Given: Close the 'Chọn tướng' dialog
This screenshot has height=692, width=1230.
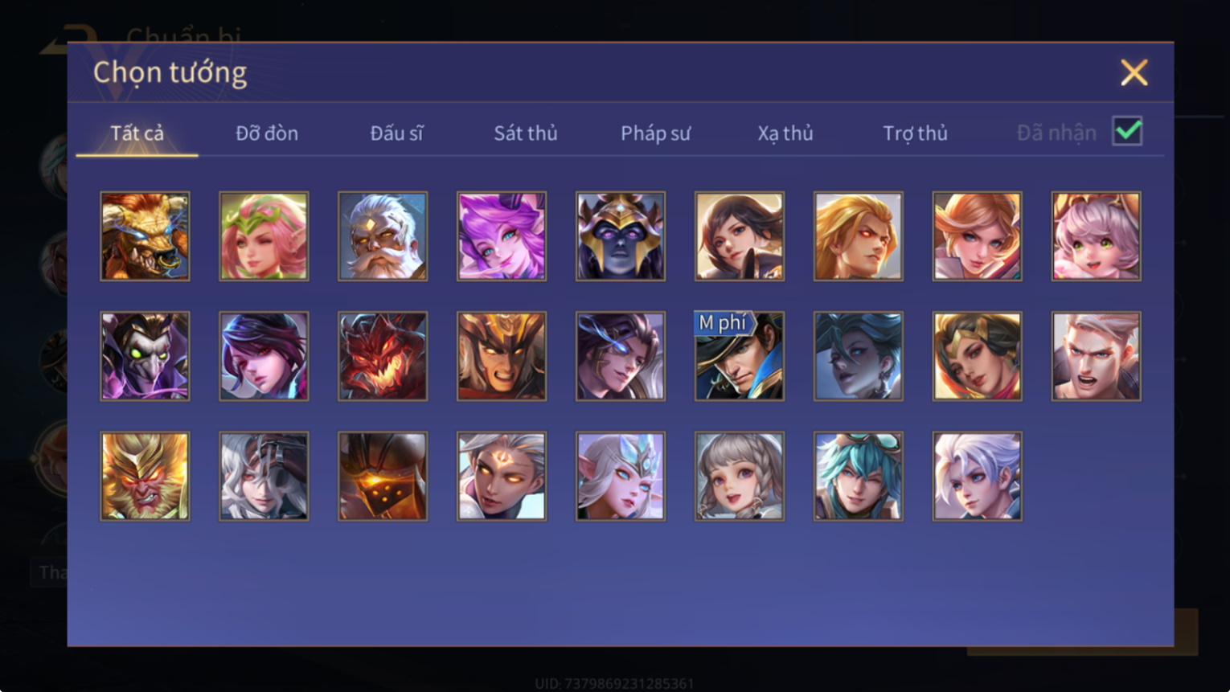Looking at the screenshot, I should (x=1134, y=73).
